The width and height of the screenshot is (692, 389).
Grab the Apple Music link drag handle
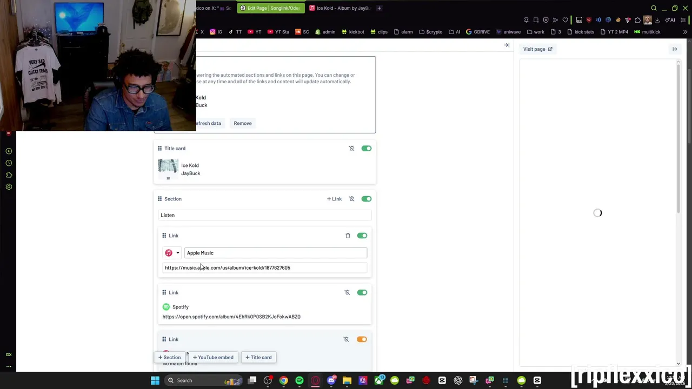coord(164,236)
